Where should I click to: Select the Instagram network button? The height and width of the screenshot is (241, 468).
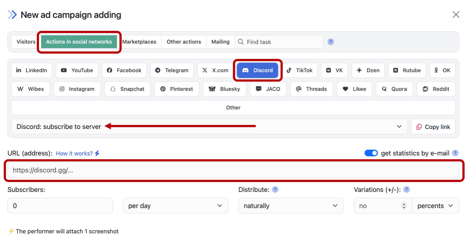77,89
